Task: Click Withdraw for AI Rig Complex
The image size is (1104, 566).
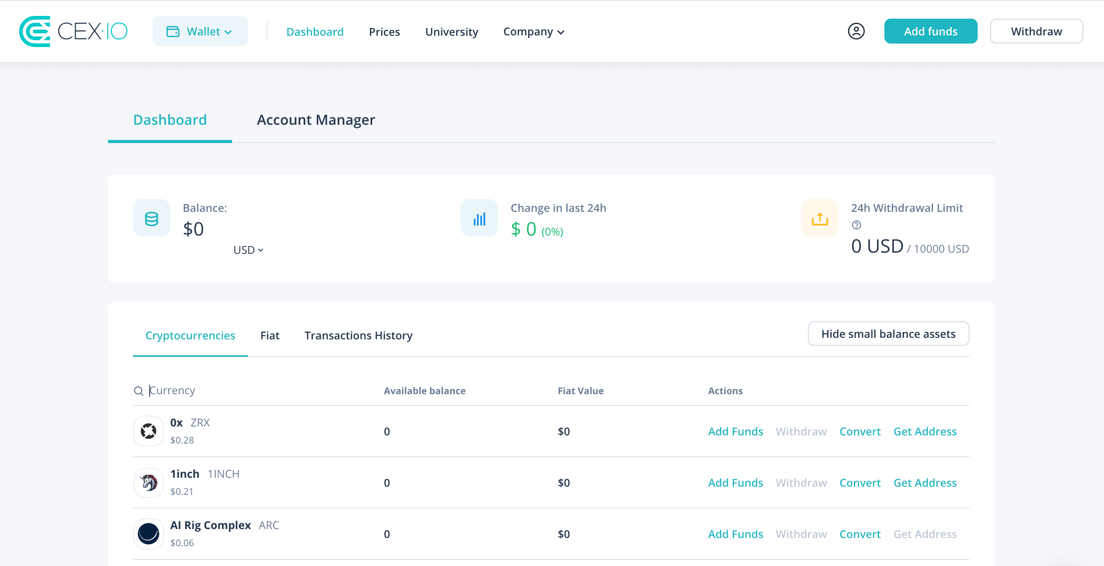Action: click(801, 534)
